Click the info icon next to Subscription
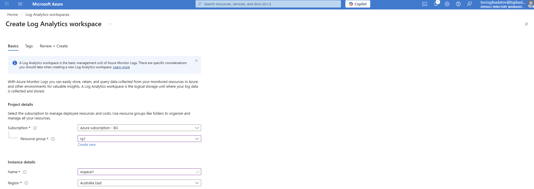Image resolution: width=534 pixels, height=189 pixels. point(35,128)
